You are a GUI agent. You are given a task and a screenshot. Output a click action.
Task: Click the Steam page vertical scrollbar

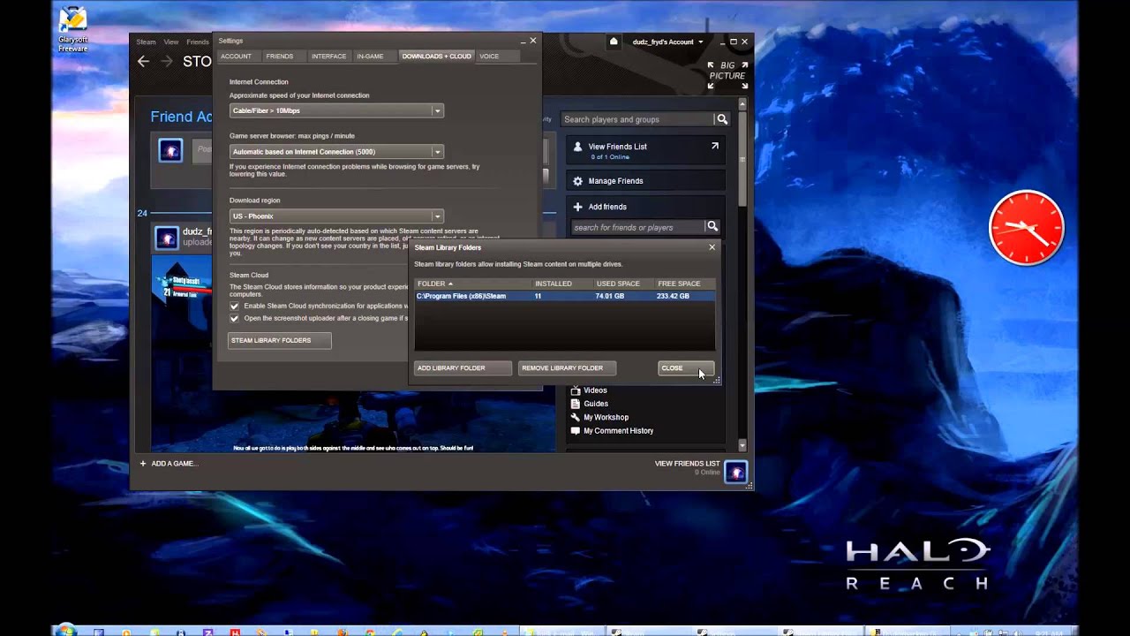coord(742,159)
